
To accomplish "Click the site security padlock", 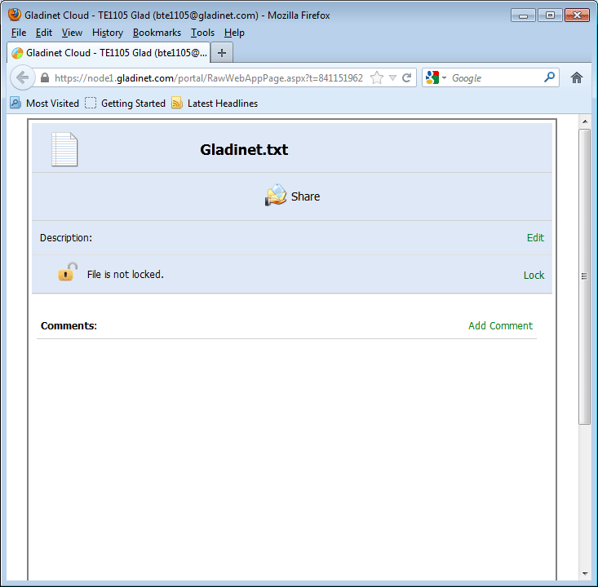I will [x=45, y=77].
